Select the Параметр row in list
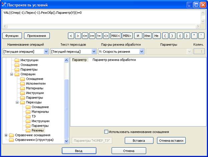The width and height of the screenshot is (208, 157). click(79, 60)
